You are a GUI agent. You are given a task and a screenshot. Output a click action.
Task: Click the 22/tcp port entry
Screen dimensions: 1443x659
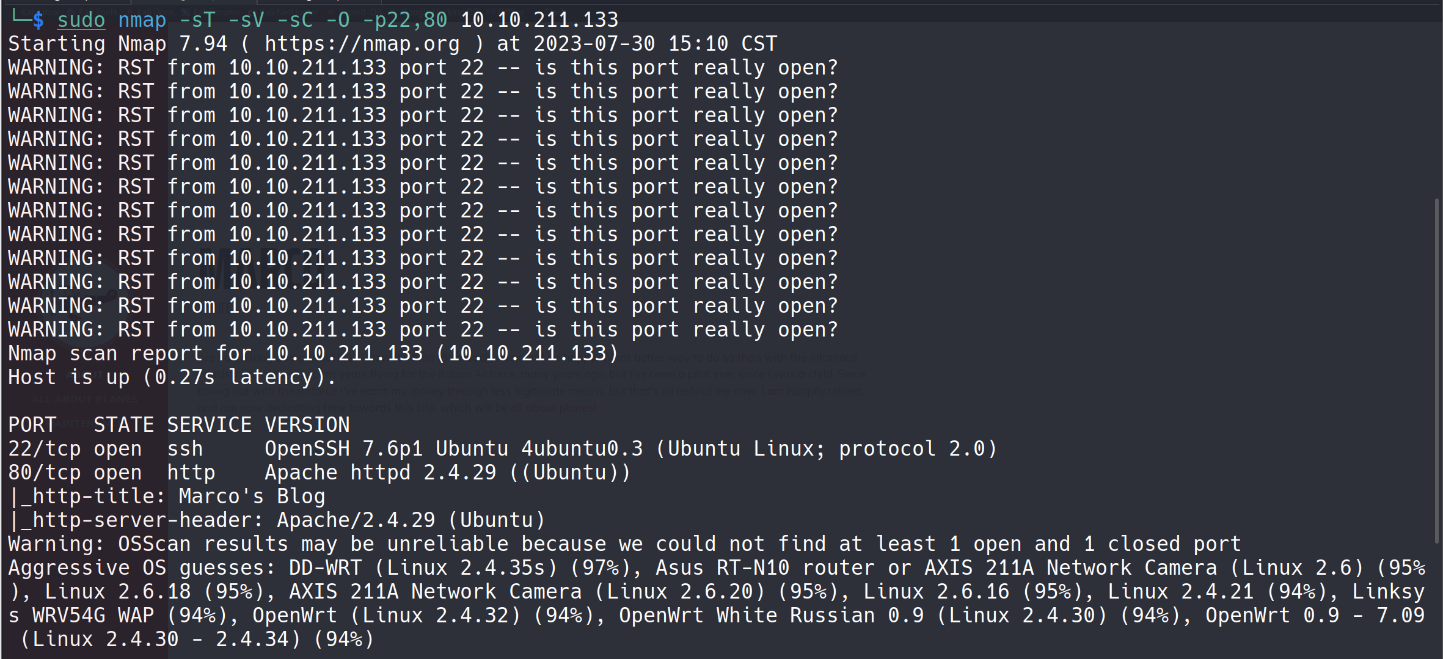click(x=44, y=449)
